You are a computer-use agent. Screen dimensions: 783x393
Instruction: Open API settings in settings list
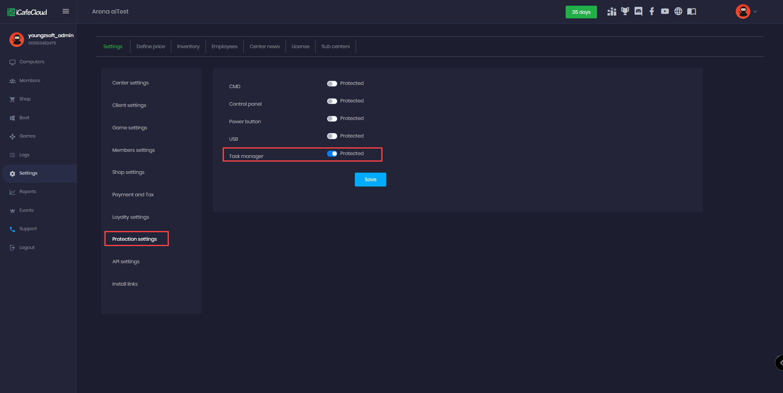pos(126,262)
